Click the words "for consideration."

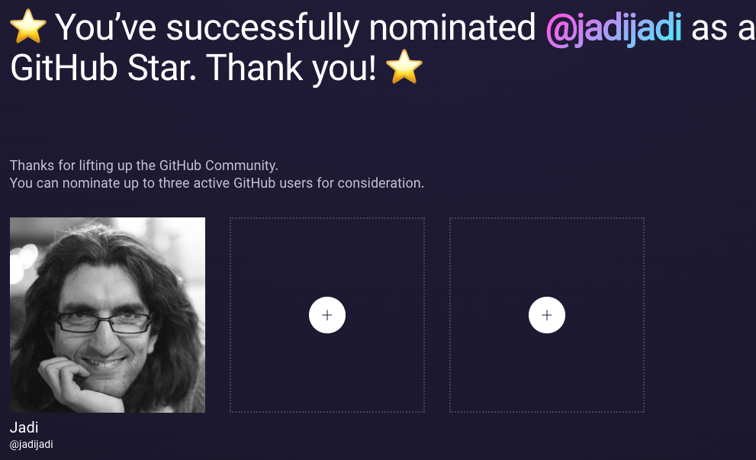click(370, 183)
